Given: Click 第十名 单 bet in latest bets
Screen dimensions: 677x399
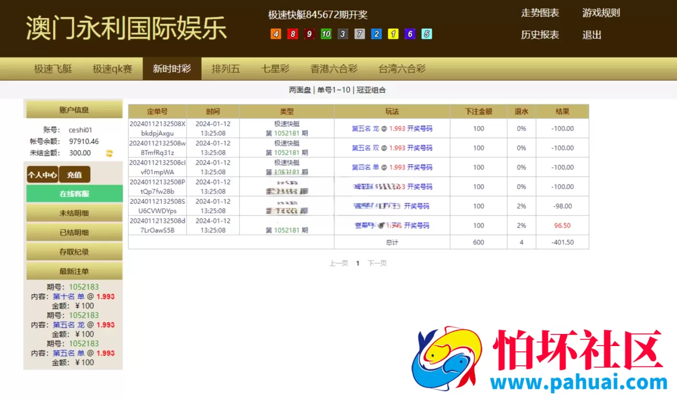Looking at the screenshot, I should pyautogui.click(x=69, y=296).
